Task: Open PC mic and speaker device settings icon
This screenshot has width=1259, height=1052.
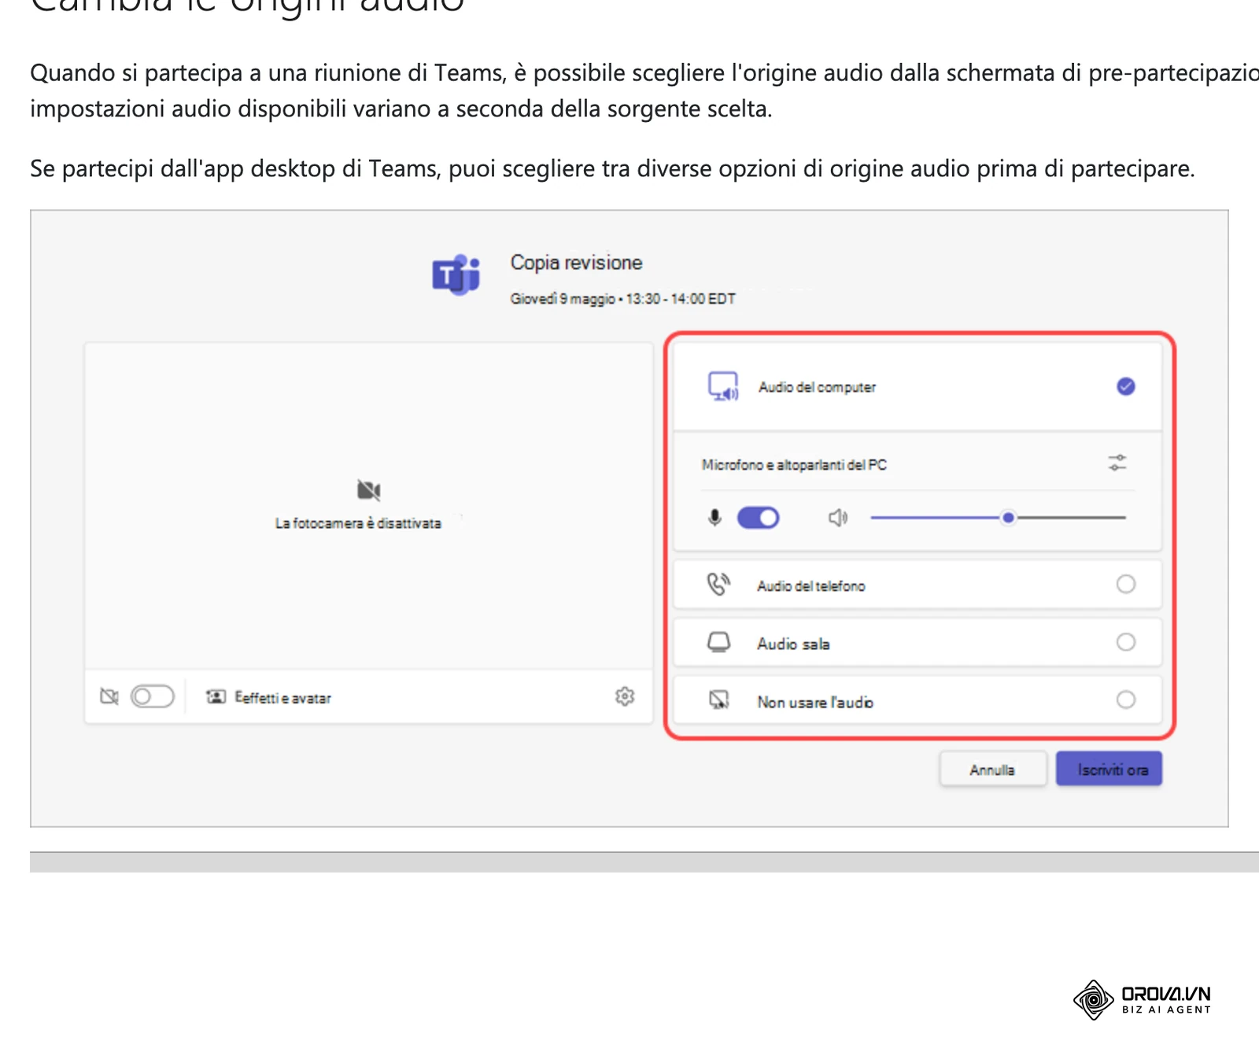Action: tap(1117, 463)
